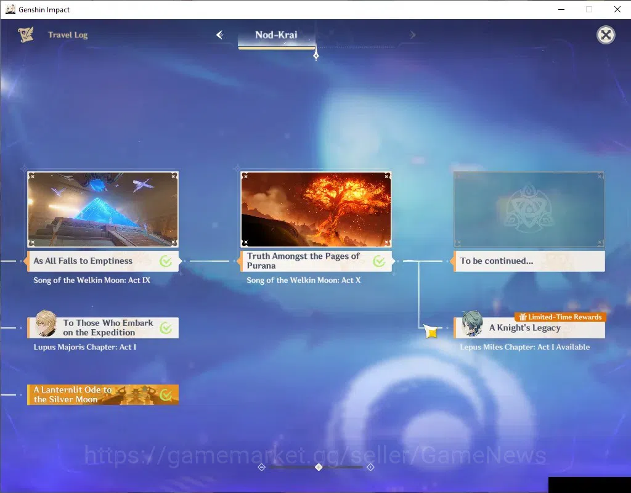
Task: Click the Travel Log scroll icon
Action: pos(26,35)
